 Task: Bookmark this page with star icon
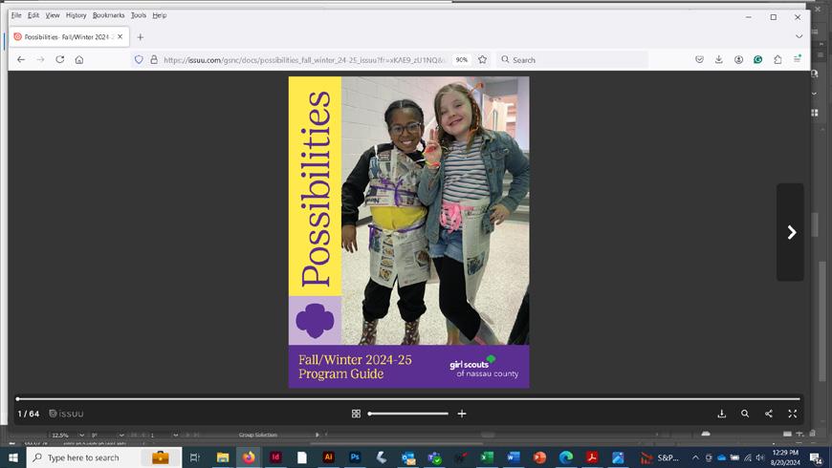tap(482, 59)
